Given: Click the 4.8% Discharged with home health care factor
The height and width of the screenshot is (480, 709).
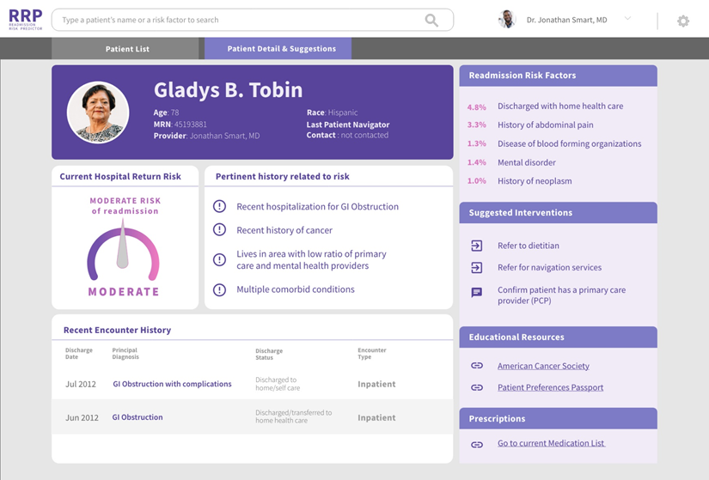Looking at the screenshot, I should 545,106.
